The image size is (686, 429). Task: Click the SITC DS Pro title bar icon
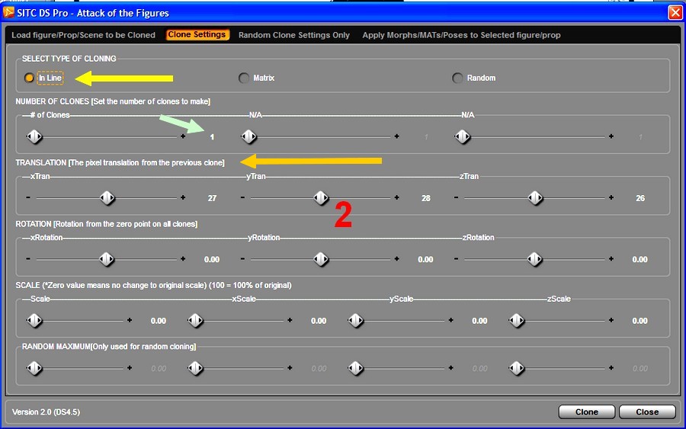pos(8,12)
